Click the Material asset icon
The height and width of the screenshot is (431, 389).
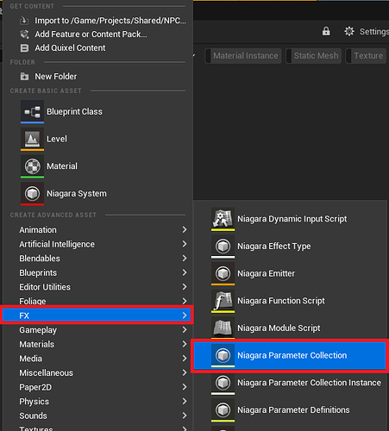pos(32,166)
